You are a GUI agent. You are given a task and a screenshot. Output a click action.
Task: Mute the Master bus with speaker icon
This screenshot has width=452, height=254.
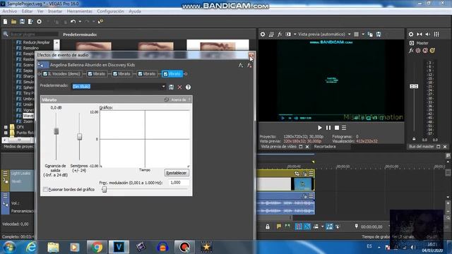(x=428, y=35)
